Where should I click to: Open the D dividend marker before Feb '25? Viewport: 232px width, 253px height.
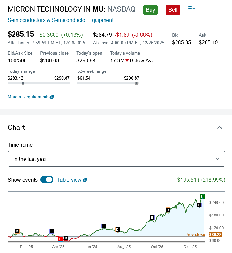17,231
